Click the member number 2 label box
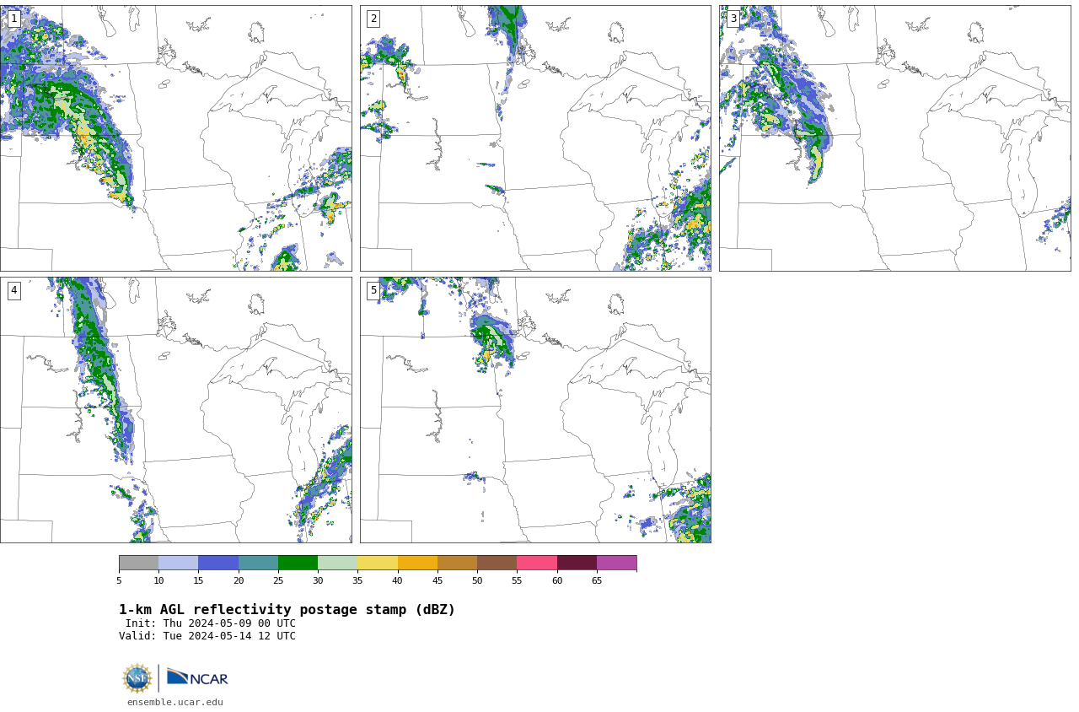 [373, 19]
